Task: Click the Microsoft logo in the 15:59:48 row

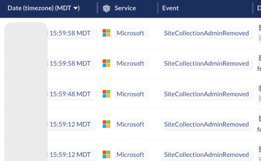Action: pyautogui.click(x=106, y=94)
